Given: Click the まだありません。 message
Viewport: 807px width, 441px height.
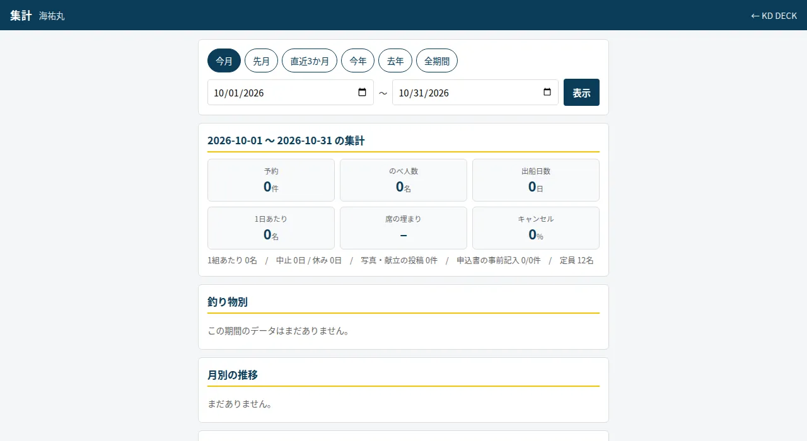Looking at the screenshot, I should tap(240, 403).
